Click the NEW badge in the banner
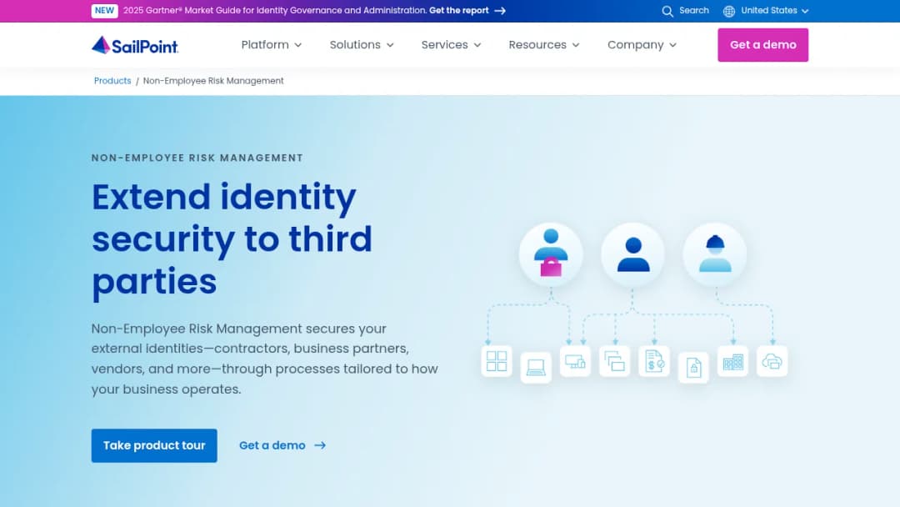 point(104,11)
